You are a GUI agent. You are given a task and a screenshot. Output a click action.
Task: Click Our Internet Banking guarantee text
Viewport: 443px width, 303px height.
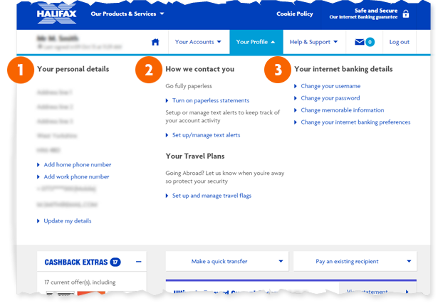tap(363, 17)
